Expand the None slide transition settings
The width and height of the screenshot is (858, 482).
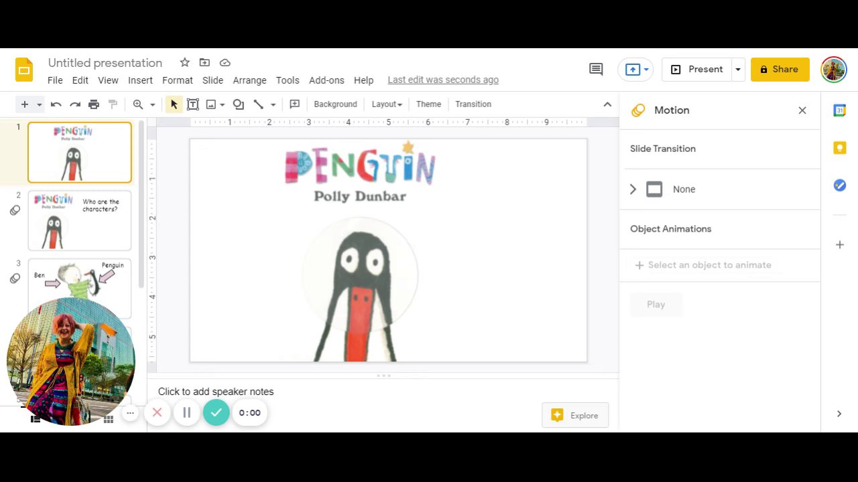pos(633,189)
